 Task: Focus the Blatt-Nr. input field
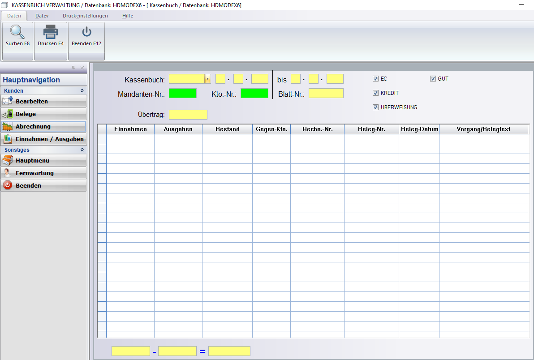pyautogui.click(x=326, y=93)
